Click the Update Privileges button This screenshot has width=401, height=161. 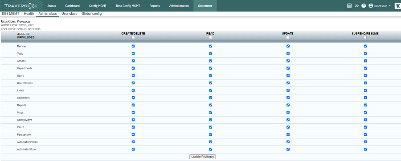[x=203, y=157]
